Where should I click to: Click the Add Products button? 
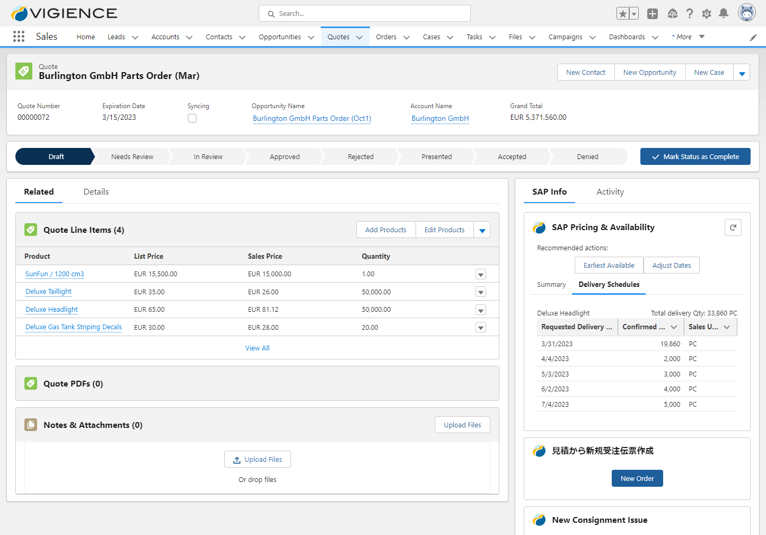(x=386, y=230)
